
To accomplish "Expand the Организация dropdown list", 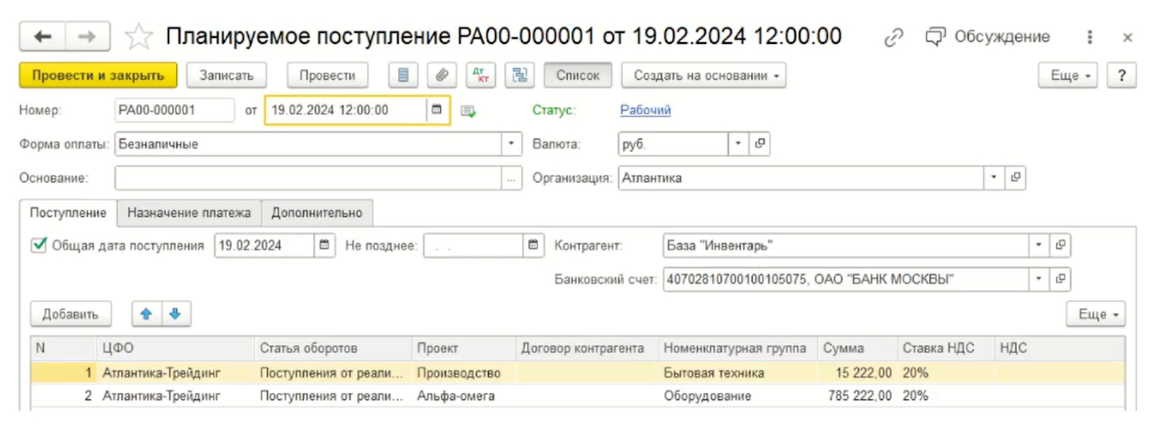I will [x=993, y=178].
